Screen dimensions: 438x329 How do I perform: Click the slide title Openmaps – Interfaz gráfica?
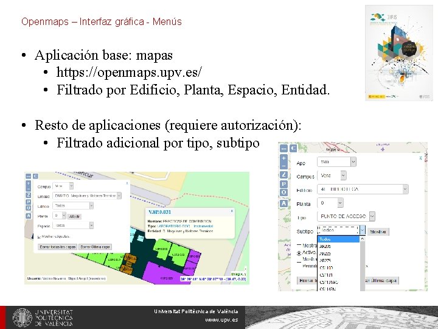(x=102, y=21)
